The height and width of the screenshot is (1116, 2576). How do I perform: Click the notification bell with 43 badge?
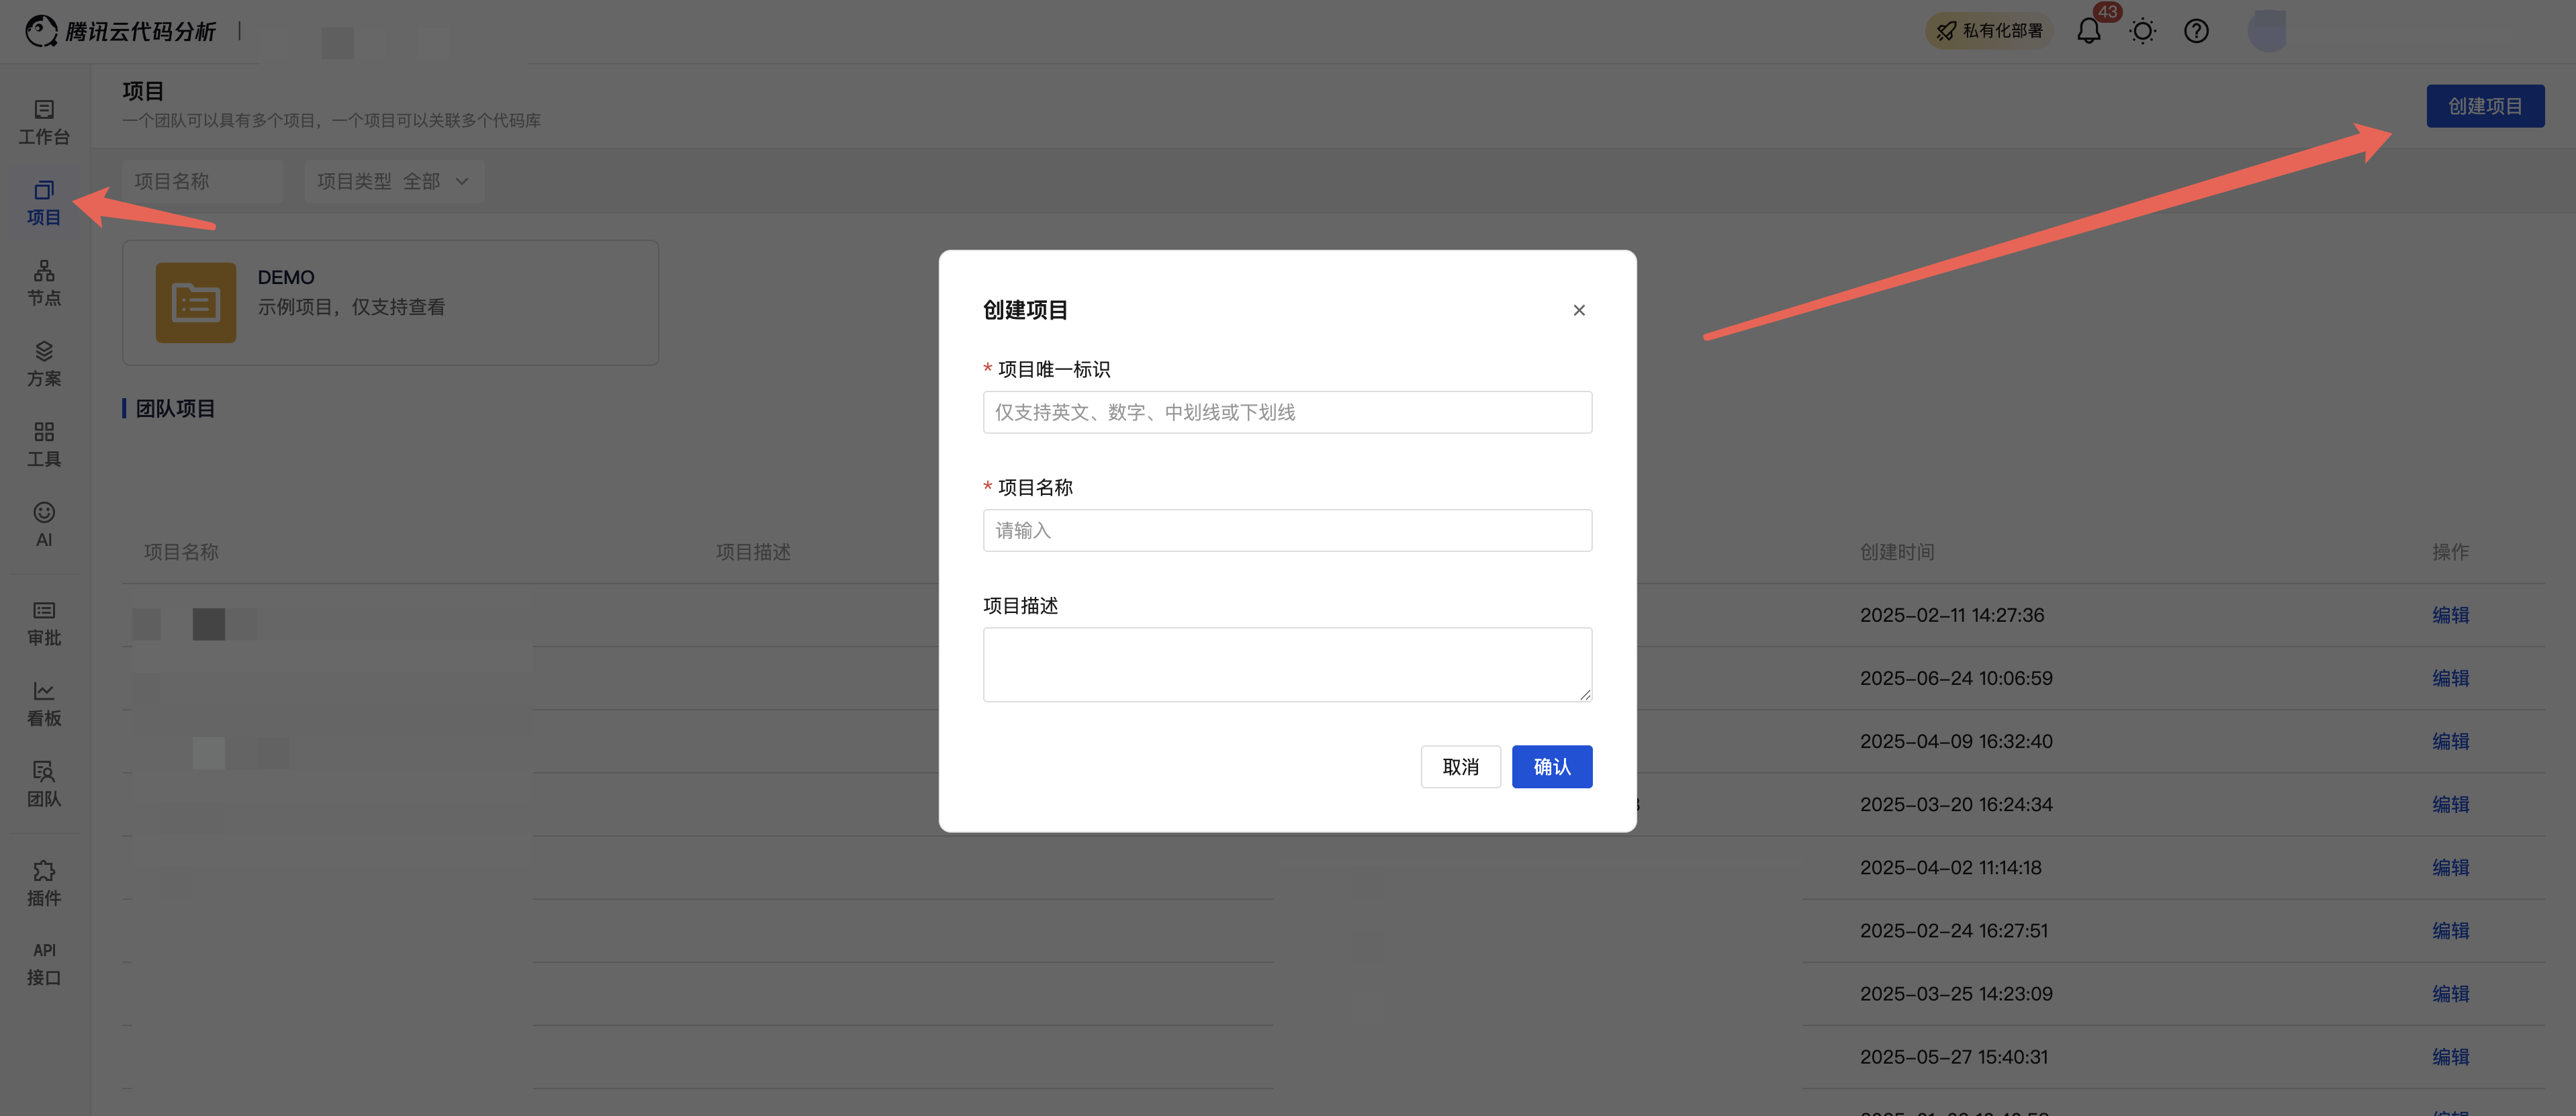pos(2088,31)
